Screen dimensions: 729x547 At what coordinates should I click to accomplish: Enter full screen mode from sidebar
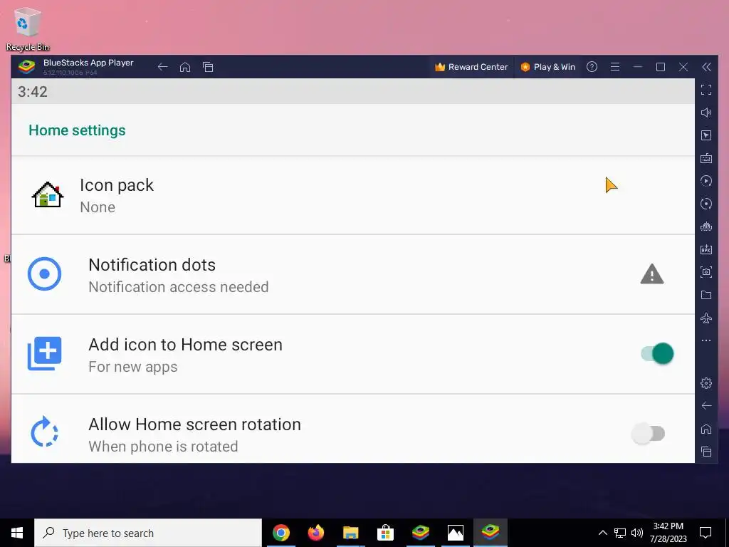[706, 90]
